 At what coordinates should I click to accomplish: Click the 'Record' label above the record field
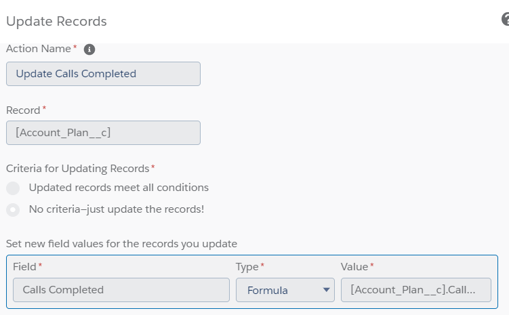pyautogui.click(x=23, y=110)
